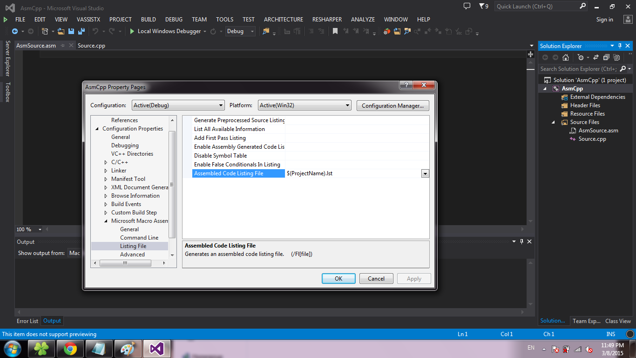The width and height of the screenshot is (636, 358).
Task: Click the Visual Studio taskbar icon
Action: [157, 349]
